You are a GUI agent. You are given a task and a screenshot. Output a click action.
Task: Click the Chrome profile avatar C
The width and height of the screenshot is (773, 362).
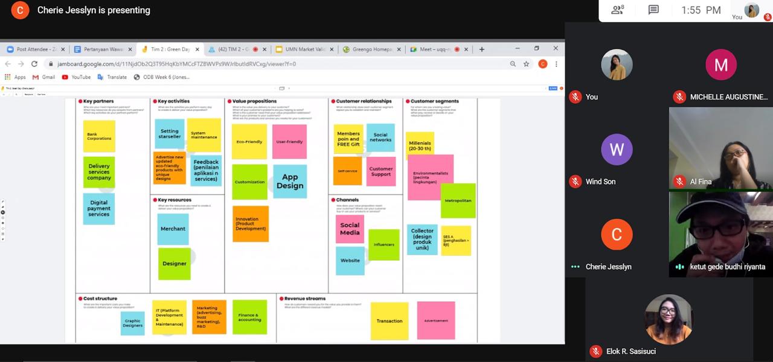(x=542, y=64)
